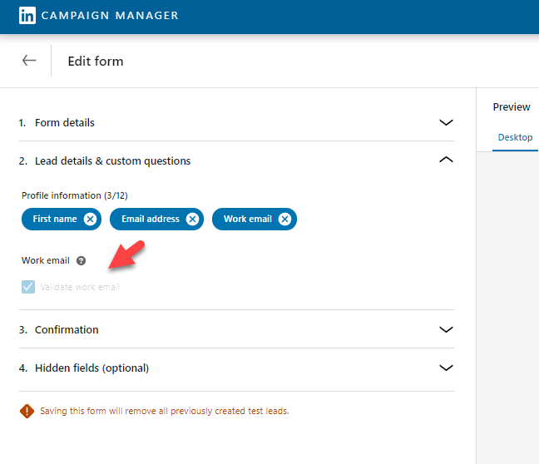Select the First name chip label
Image resolution: width=539 pixels, height=464 pixels.
55,220
